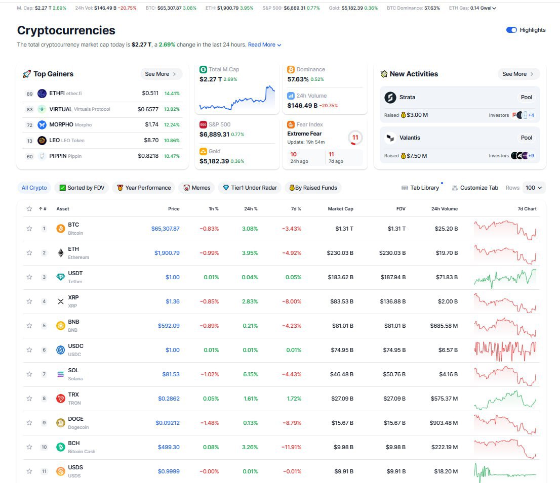This screenshot has width=560, height=483.
Task: Open See More in New Activities
Action: click(x=518, y=74)
